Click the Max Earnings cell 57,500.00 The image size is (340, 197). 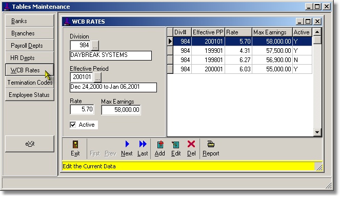click(x=272, y=51)
